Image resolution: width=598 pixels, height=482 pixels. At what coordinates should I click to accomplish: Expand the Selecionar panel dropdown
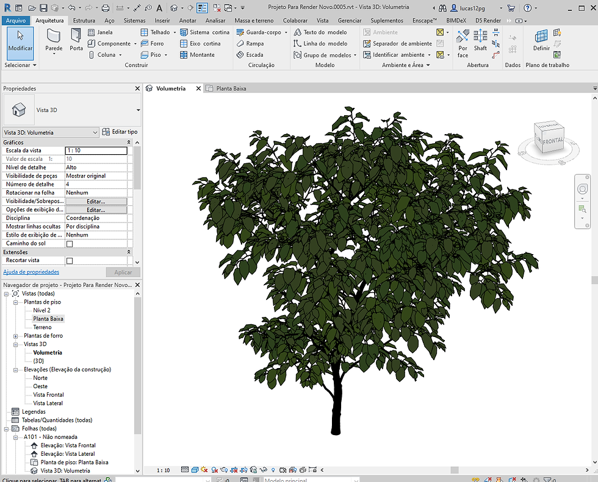pyautogui.click(x=35, y=65)
